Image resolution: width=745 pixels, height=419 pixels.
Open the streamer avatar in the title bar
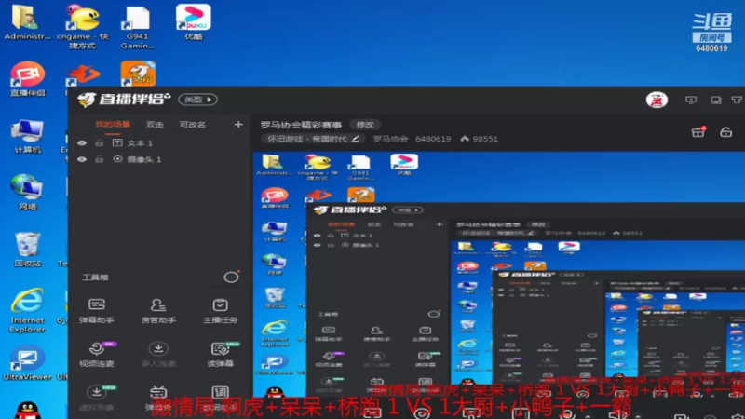point(657,100)
